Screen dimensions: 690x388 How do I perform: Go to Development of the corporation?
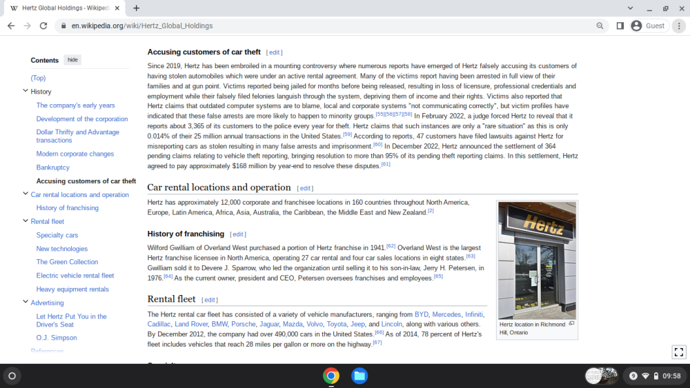(x=82, y=119)
